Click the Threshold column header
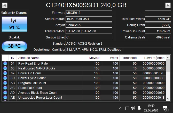173x113 pixels. pos(129,58)
